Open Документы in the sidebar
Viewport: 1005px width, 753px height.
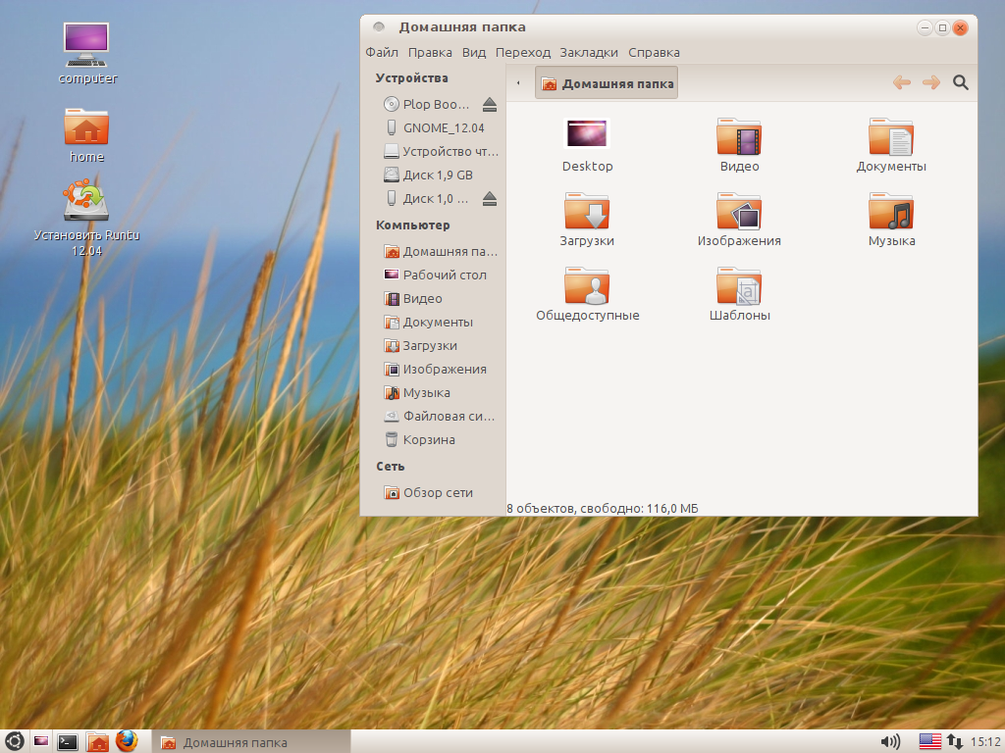(x=428, y=322)
